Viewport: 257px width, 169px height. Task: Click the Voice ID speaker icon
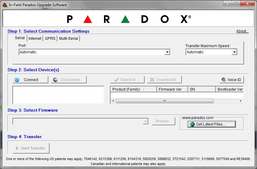tap(224, 80)
